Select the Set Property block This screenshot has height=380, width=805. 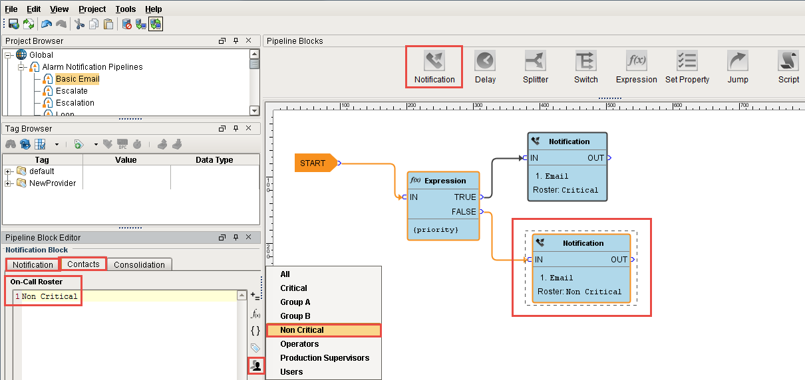point(687,67)
